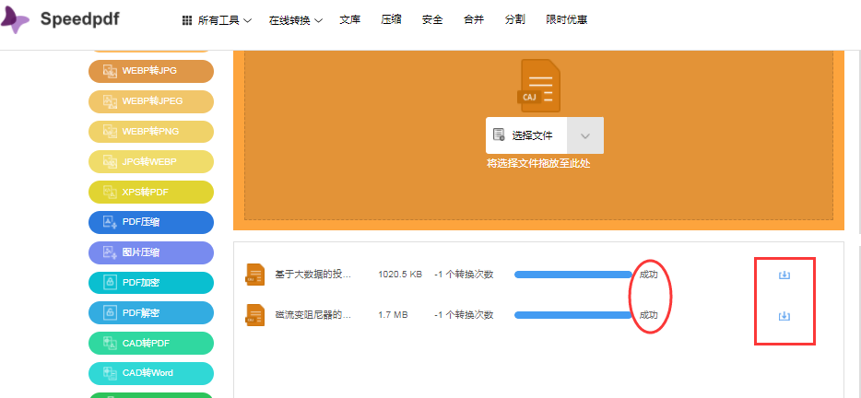Select the PDF压缩 tool

tap(151, 222)
